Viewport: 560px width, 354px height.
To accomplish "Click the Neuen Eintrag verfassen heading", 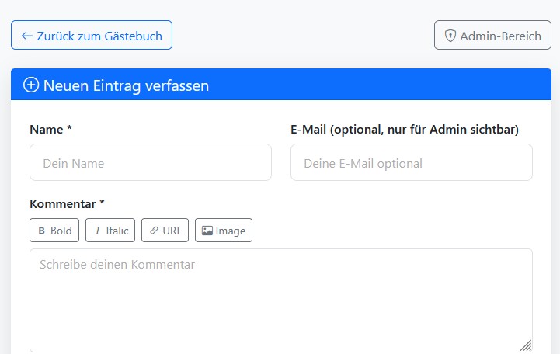I will 126,85.
